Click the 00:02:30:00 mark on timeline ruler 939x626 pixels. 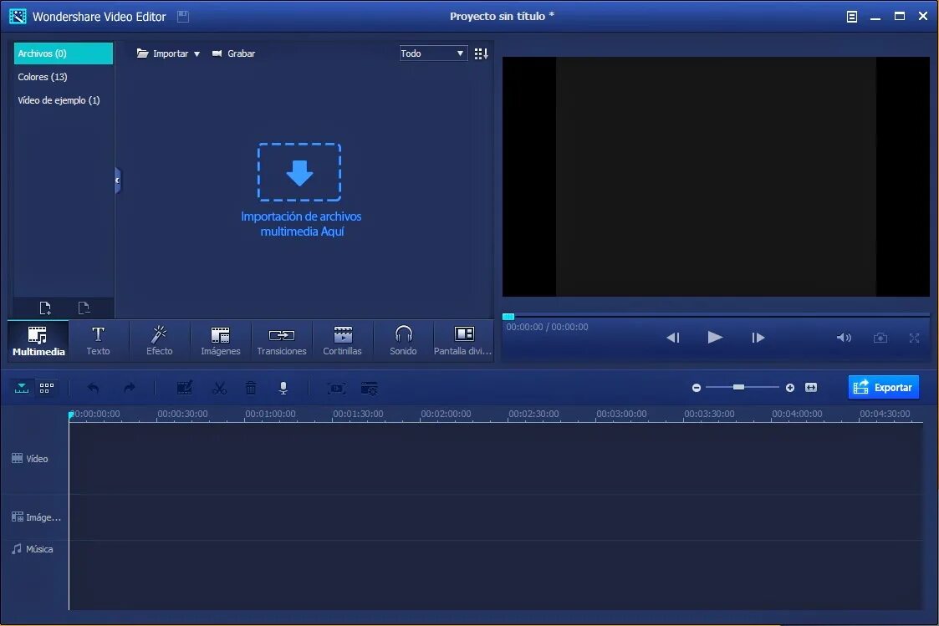coord(533,414)
